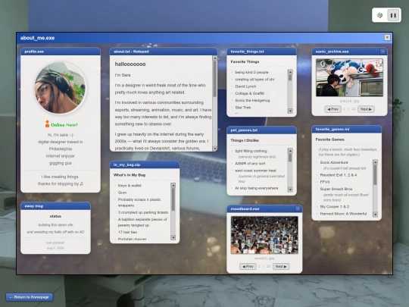
Task: Click 'AI slop being everywhere' list item
Action: click(257, 188)
